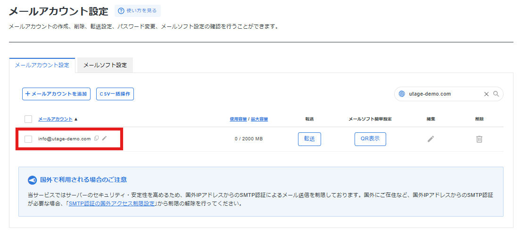Select the メールアカウント設定 tab
This screenshot has width=521, height=243.
pos(42,65)
